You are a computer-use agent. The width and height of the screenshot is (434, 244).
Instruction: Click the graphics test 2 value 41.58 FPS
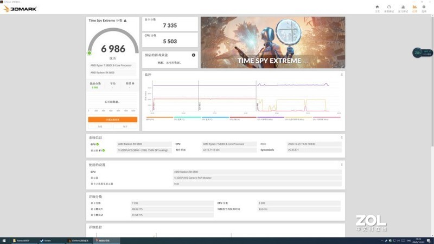point(172,215)
